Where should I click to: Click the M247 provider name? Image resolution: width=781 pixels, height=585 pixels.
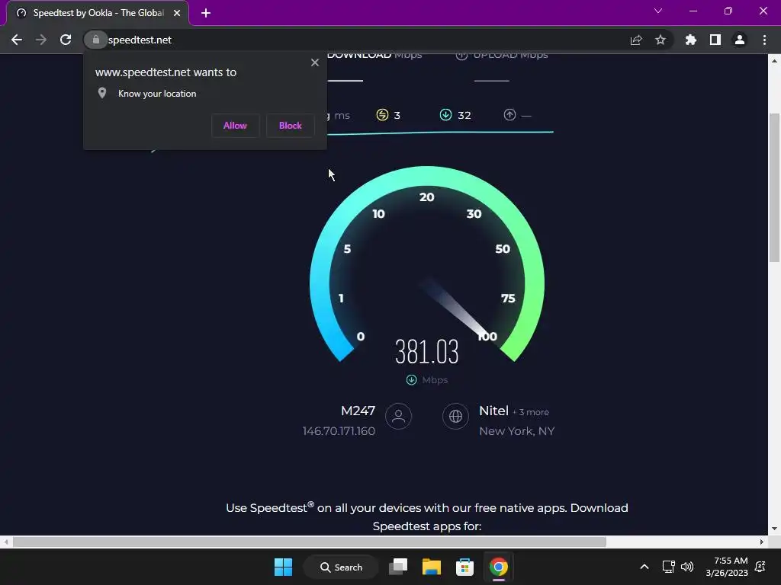[x=358, y=411]
